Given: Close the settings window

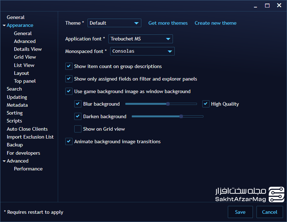Looking at the screenshot, I should (x=279, y=5).
